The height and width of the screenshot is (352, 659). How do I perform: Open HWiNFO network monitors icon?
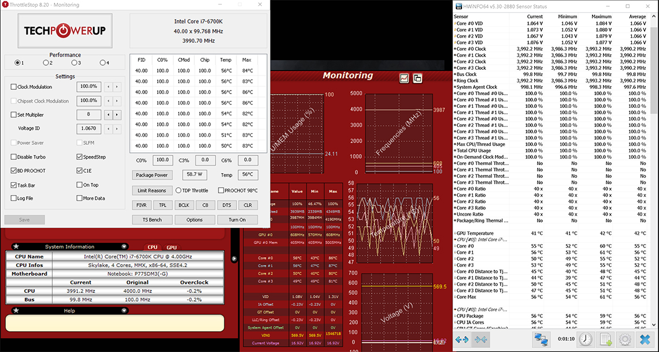(541, 339)
